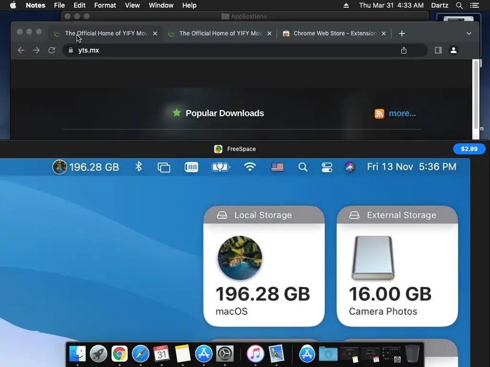The image size is (490, 367).
Task: Restore minimized window with Calendar badge
Action: click(x=370, y=355)
